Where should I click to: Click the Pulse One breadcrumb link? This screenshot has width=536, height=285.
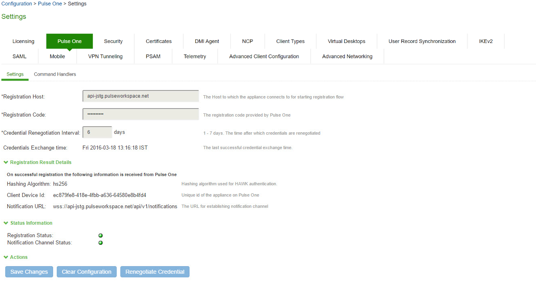50,4
